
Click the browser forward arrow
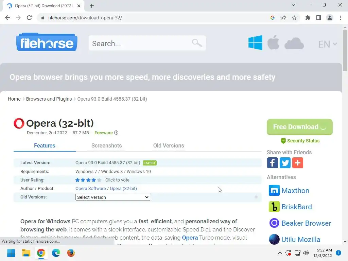pyautogui.click(x=18, y=18)
